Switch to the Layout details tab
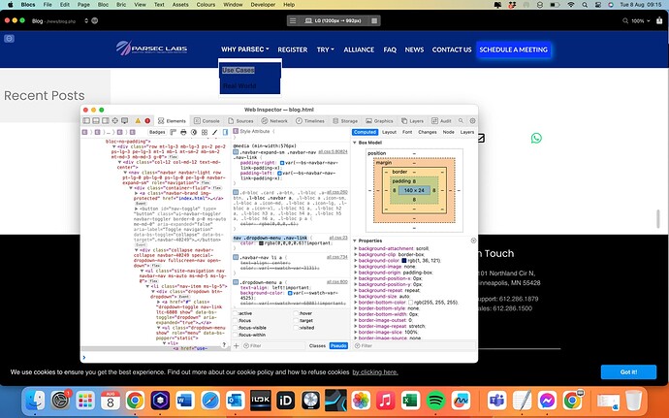Image resolution: width=669 pixels, height=418 pixels. coord(389,132)
